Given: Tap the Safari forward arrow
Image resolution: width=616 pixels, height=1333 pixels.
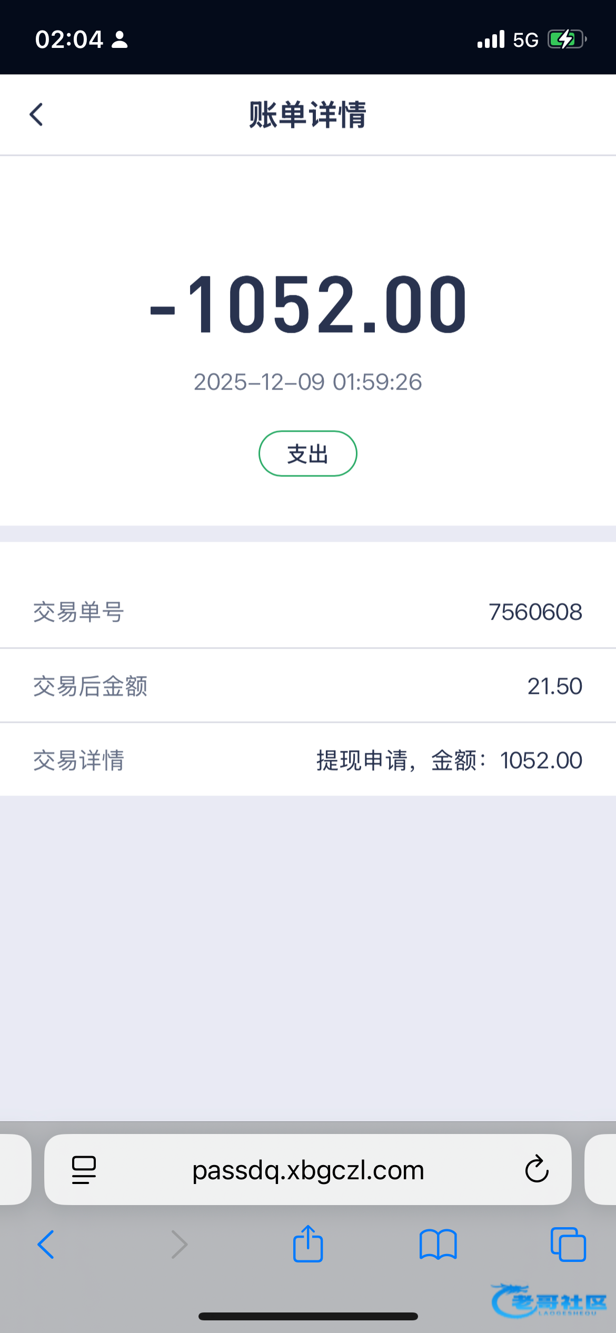Looking at the screenshot, I should [x=180, y=1245].
